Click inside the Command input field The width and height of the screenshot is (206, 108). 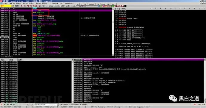[x=46, y=104]
